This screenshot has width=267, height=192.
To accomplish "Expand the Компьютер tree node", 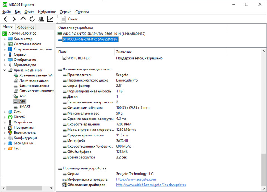I will click(x=4, y=39).
